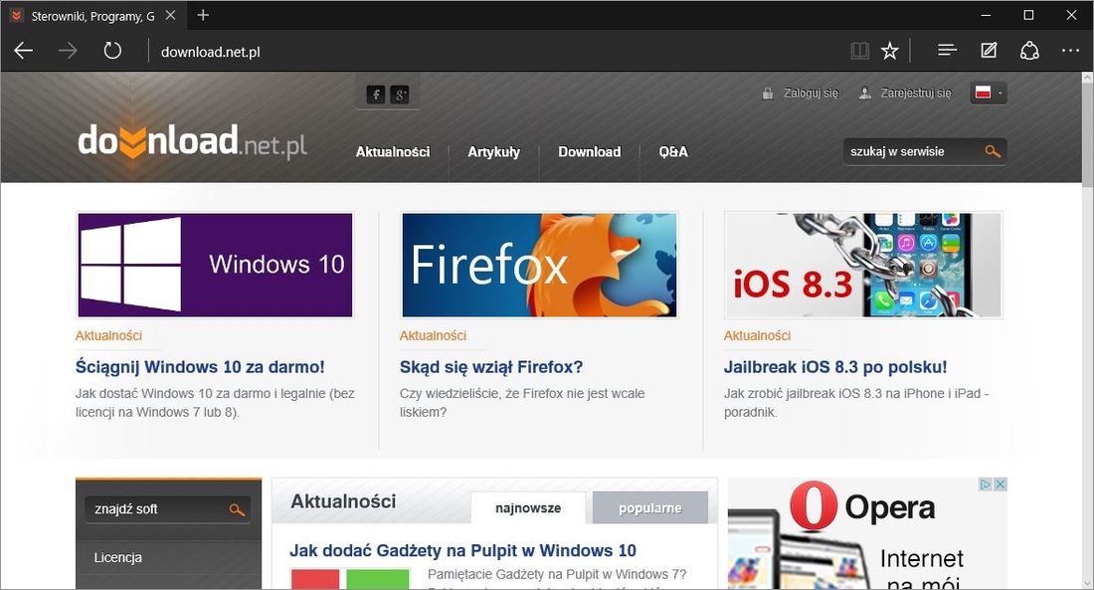Viewport: 1094px width, 590px height.
Task: Open Jak dodać Gadżety na Pulpit article
Action: click(462, 550)
